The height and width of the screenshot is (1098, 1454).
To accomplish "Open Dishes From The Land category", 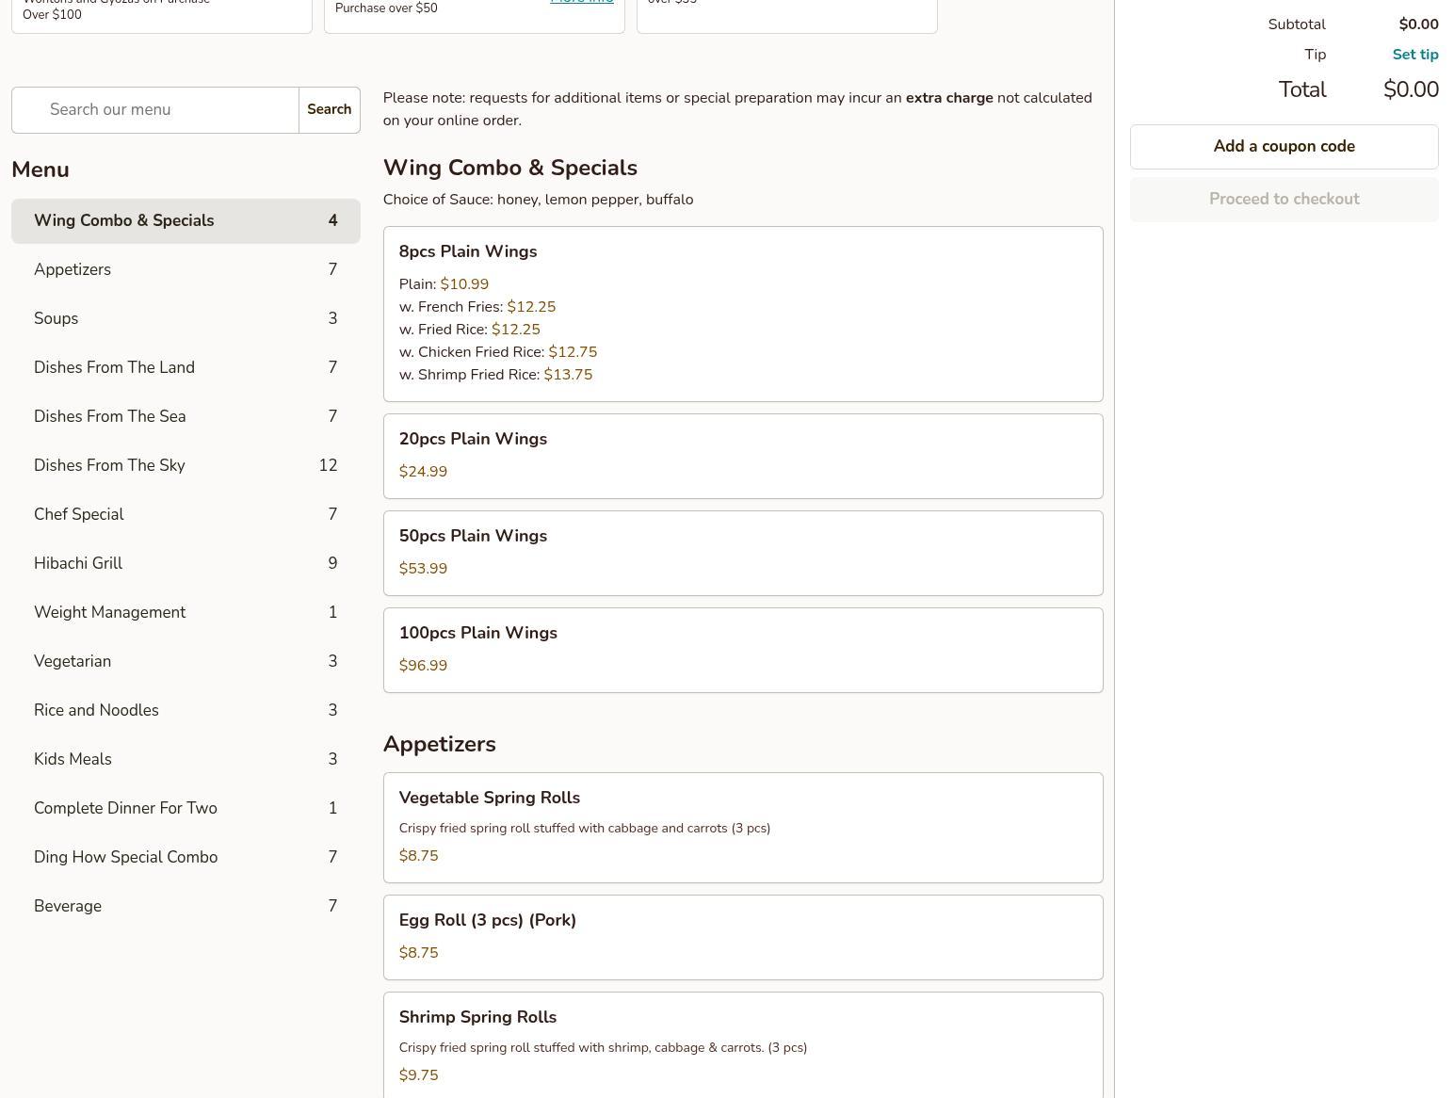I will click(x=186, y=368).
